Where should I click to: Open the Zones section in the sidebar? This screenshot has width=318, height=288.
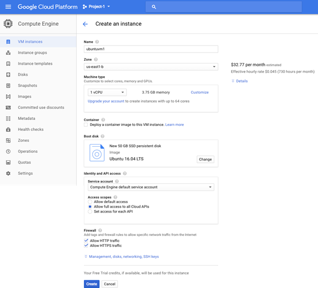[x=38, y=140]
